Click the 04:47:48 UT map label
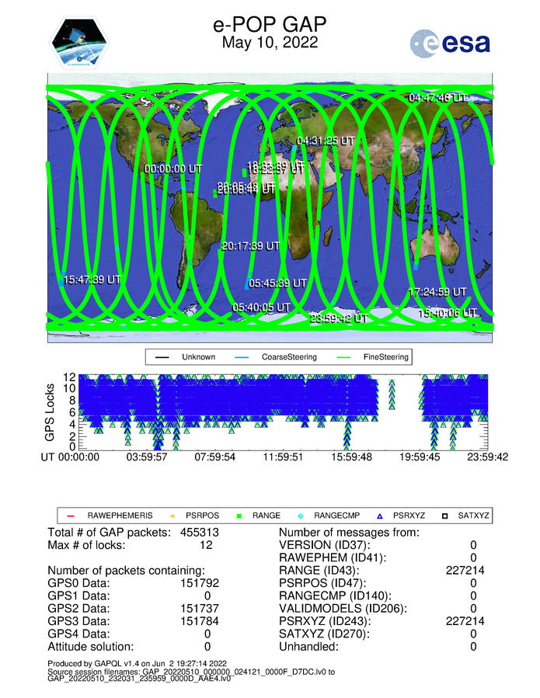540x698 pixels. 438,98
